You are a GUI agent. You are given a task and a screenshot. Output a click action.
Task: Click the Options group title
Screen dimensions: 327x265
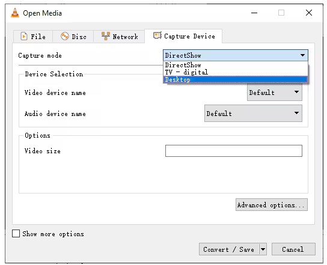37,136
